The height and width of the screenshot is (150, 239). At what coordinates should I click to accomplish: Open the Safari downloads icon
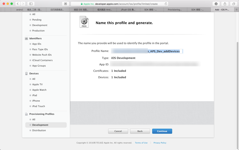tap(216, 4)
